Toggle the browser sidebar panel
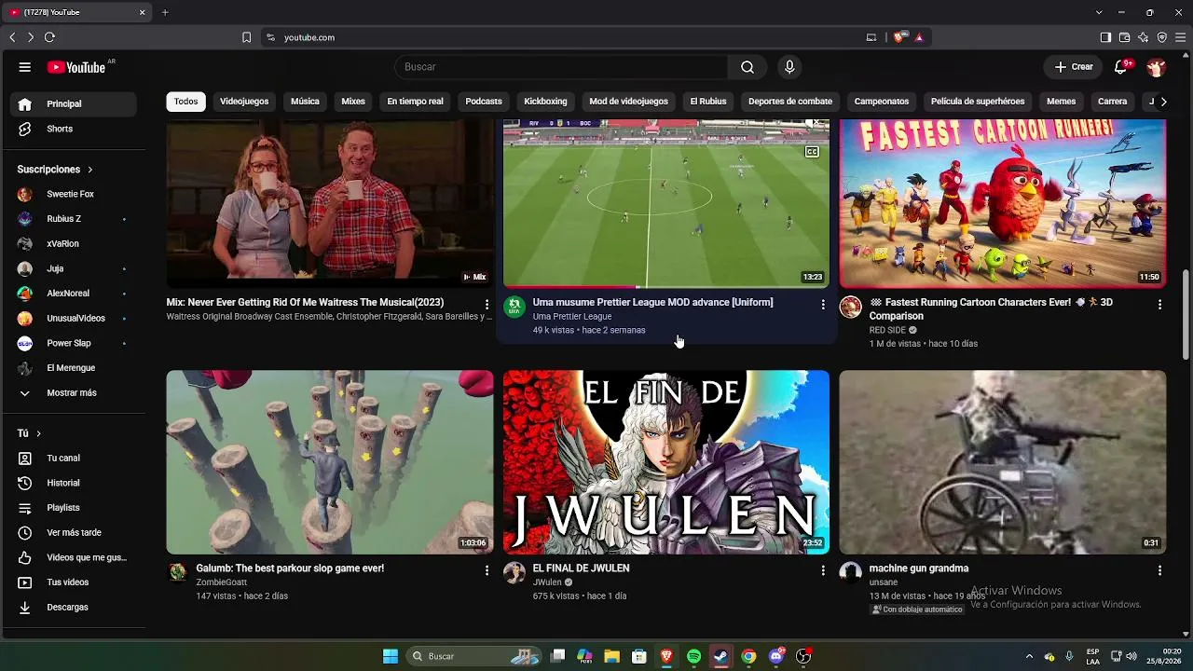The height and width of the screenshot is (671, 1193). [1105, 37]
